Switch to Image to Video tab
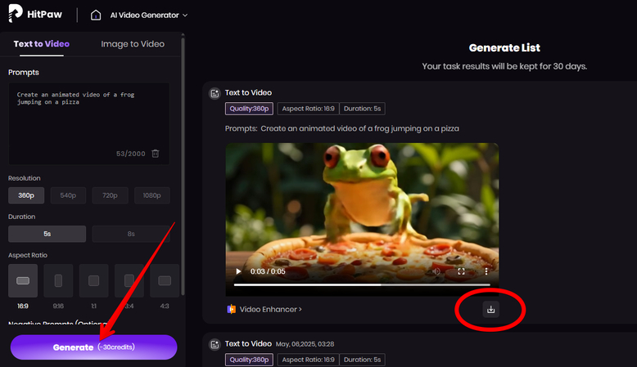Screen dimensions: 637x367 (x=132, y=44)
